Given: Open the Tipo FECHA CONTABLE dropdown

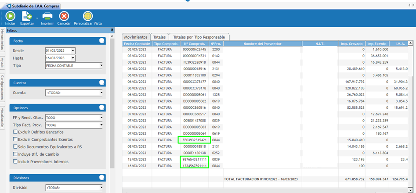Looking at the screenshot, I should (101, 65).
